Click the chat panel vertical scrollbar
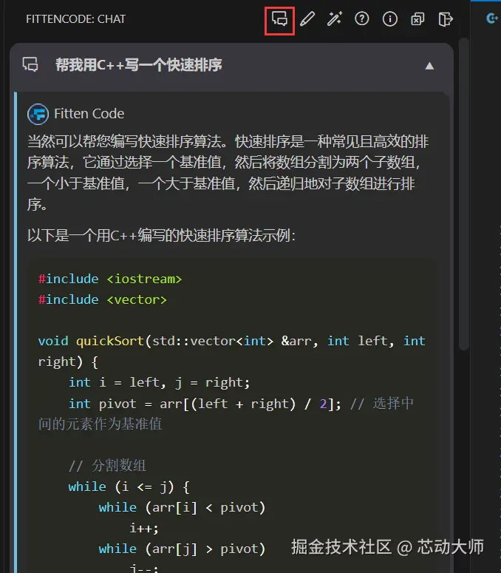Image resolution: width=501 pixels, height=573 pixels. point(464,194)
